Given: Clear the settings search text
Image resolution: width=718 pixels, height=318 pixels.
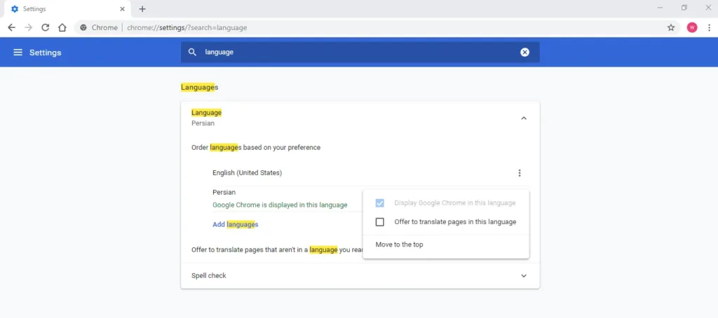Looking at the screenshot, I should pyautogui.click(x=524, y=52).
